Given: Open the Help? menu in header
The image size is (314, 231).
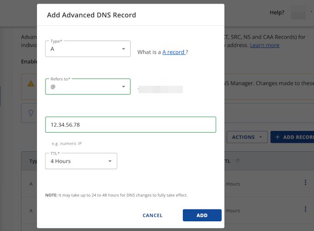Looking at the screenshot, I should (277, 12).
